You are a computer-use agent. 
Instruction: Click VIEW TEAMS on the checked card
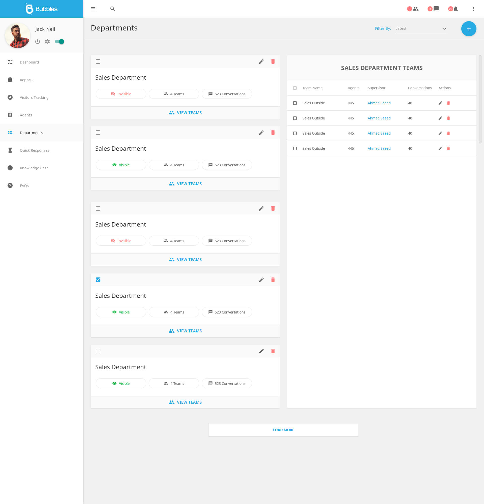coord(185,331)
